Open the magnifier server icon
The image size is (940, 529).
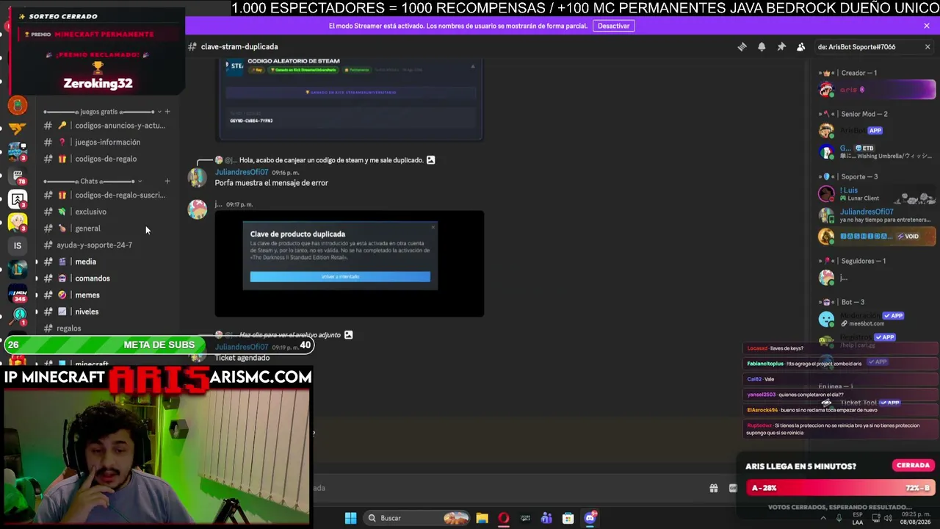(x=18, y=316)
